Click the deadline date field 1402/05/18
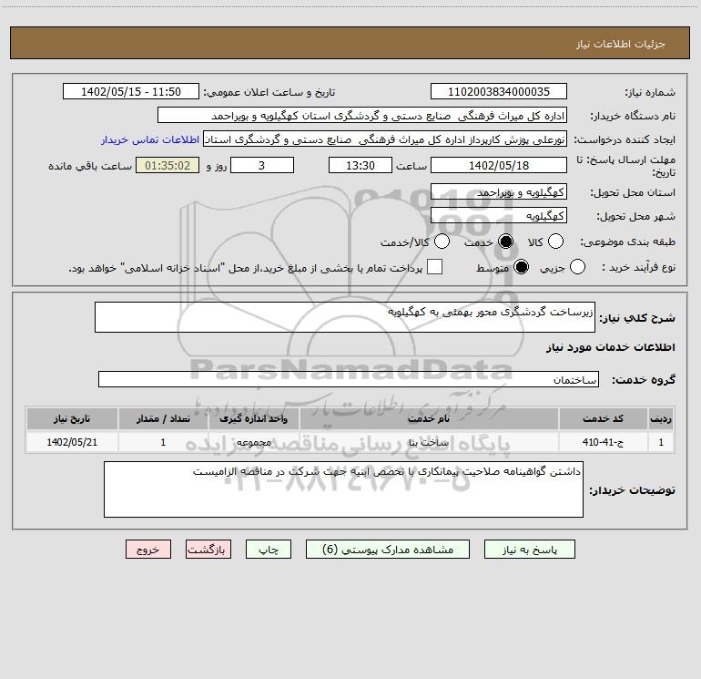The width and height of the screenshot is (701, 679). coord(499,165)
